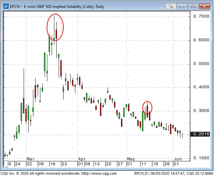This screenshot has height=176, width=214.
Task: Maximize the EPCIV chart window
Action: pyautogui.click(x=193, y=6)
